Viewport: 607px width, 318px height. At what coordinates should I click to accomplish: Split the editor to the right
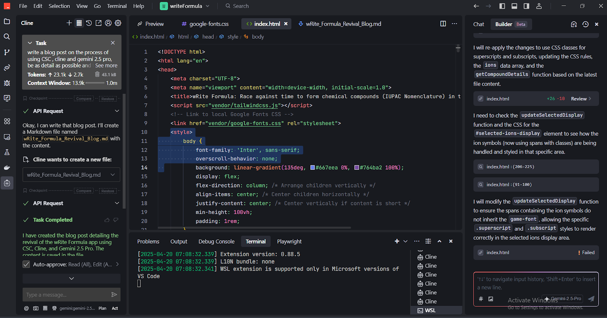click(x=443, y=24)
